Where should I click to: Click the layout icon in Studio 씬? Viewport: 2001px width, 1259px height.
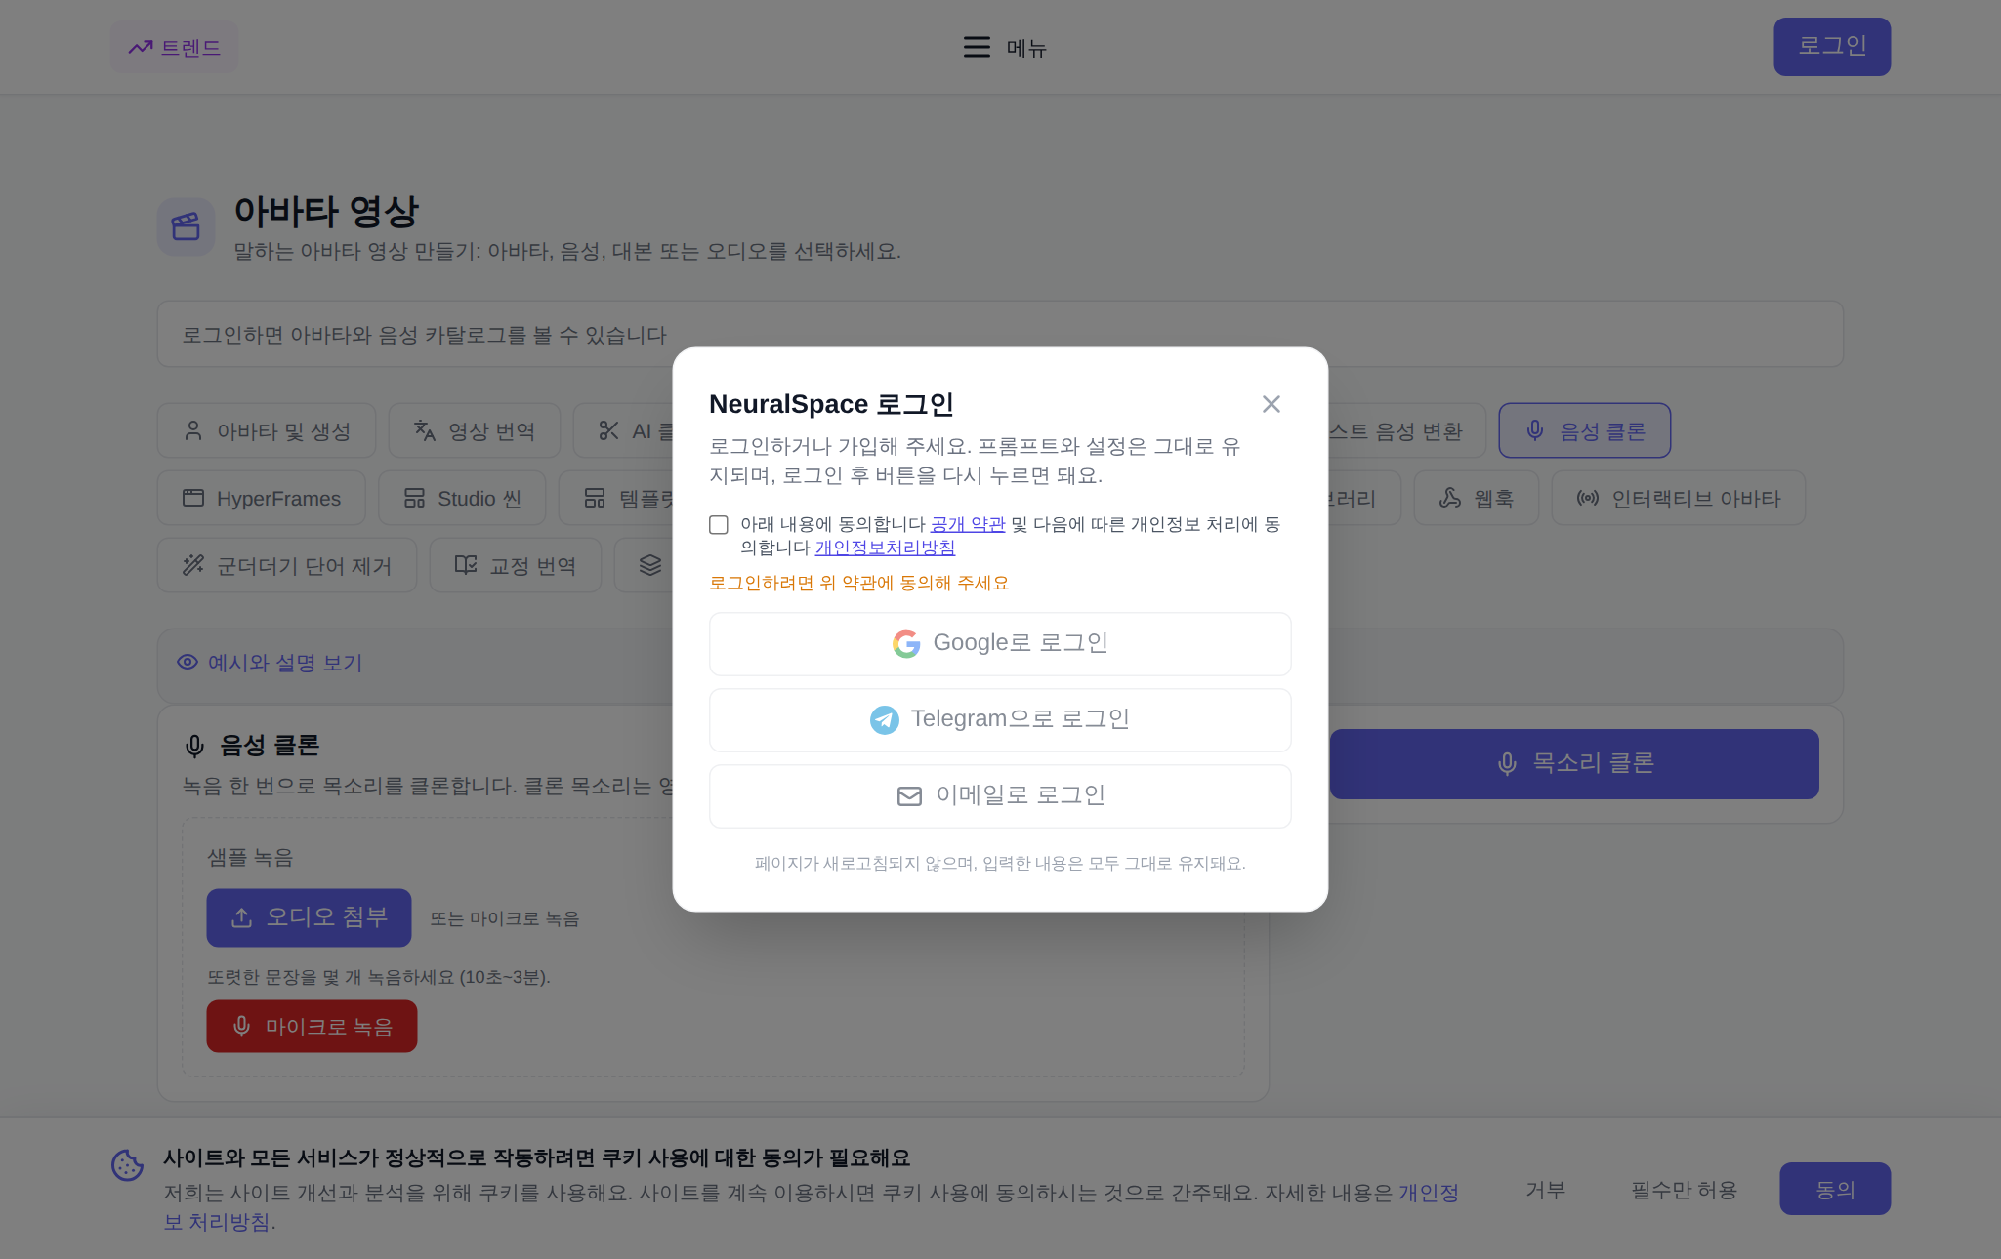coord(414,498)
